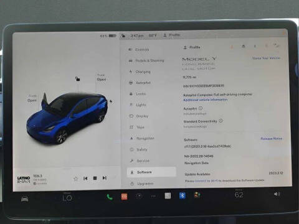This screenshot has height=224, width=299.
Task: Open the Navigation menu
Action: coord(142,138)
